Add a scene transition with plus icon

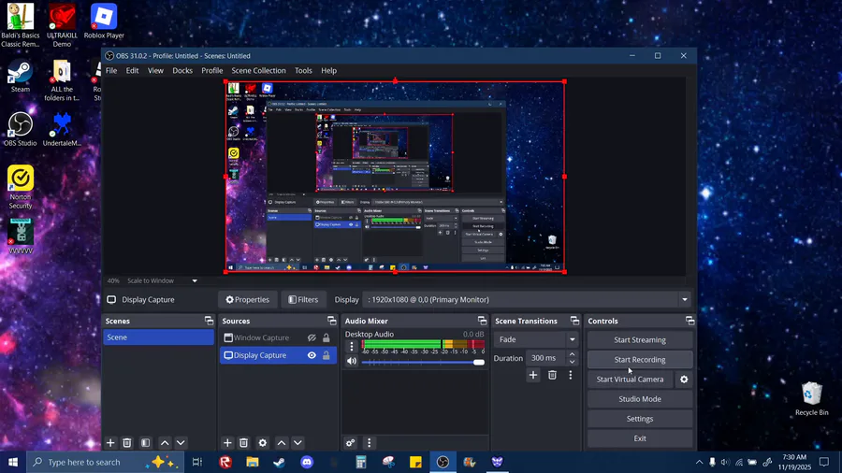tap(533, 376)
